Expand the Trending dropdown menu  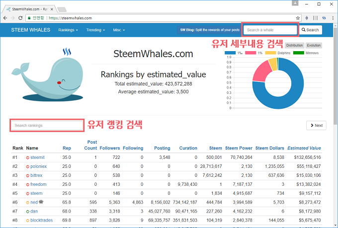click(95, 30)
